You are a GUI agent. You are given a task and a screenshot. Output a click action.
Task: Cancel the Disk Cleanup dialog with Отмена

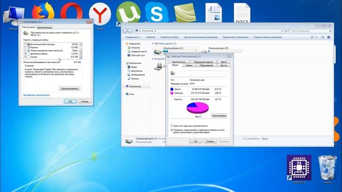(84, 101)
